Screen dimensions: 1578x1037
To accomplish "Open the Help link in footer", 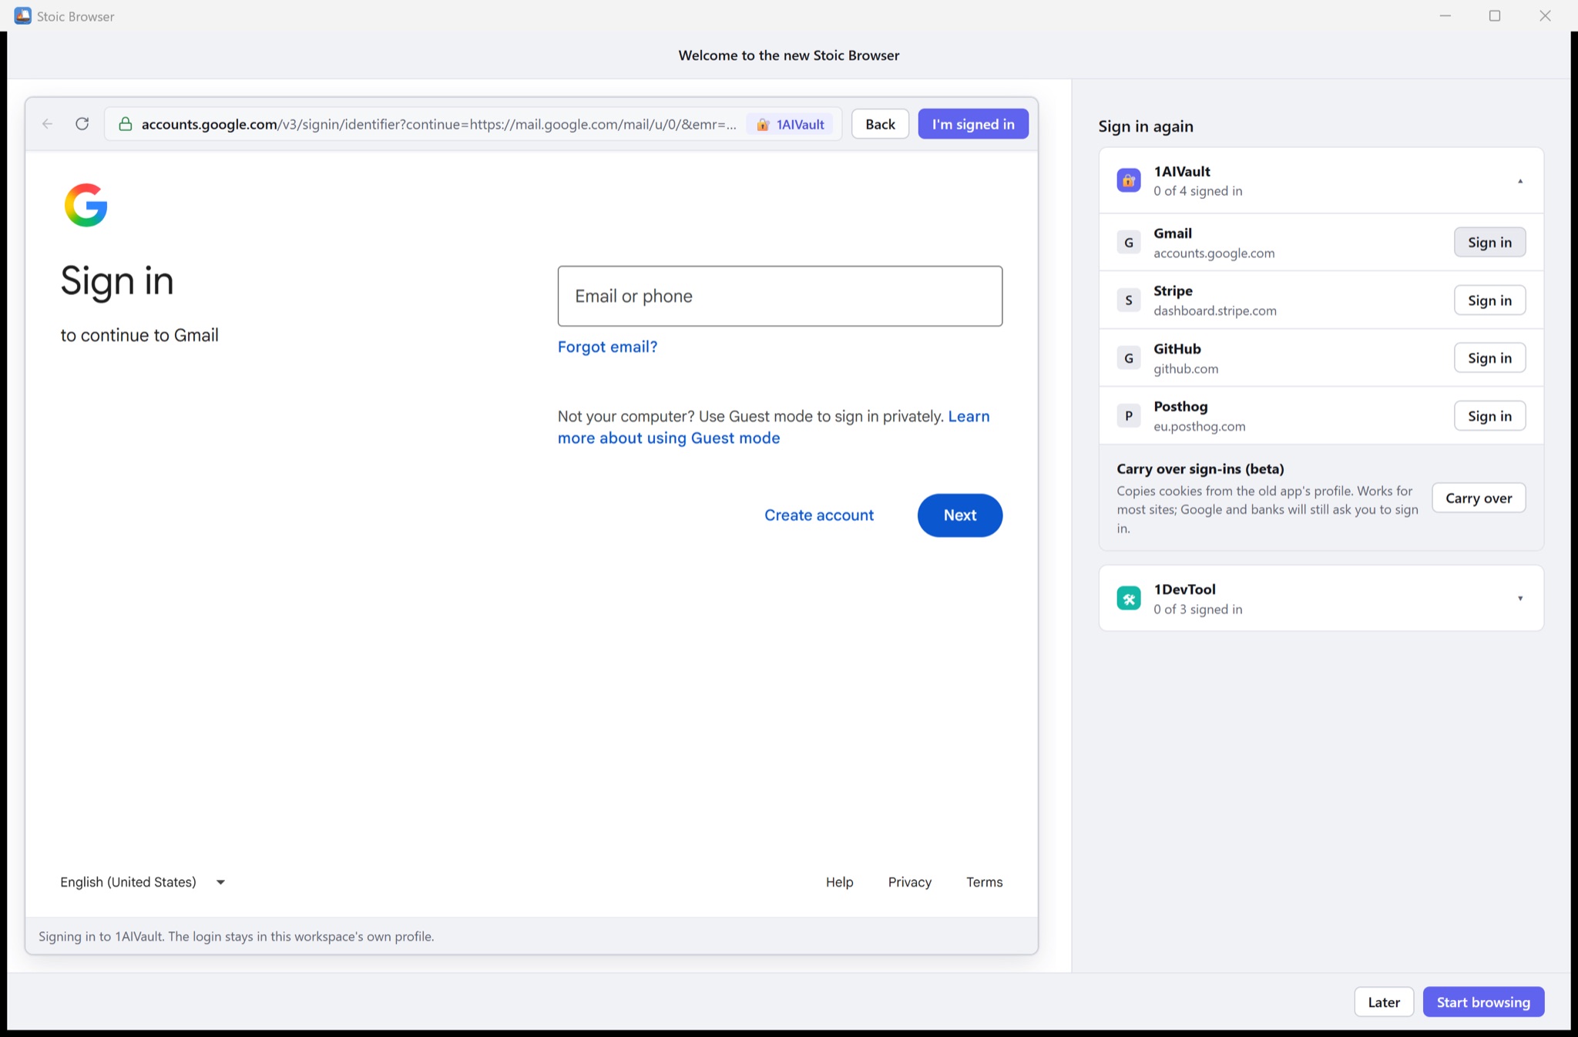I will [839, 882].
